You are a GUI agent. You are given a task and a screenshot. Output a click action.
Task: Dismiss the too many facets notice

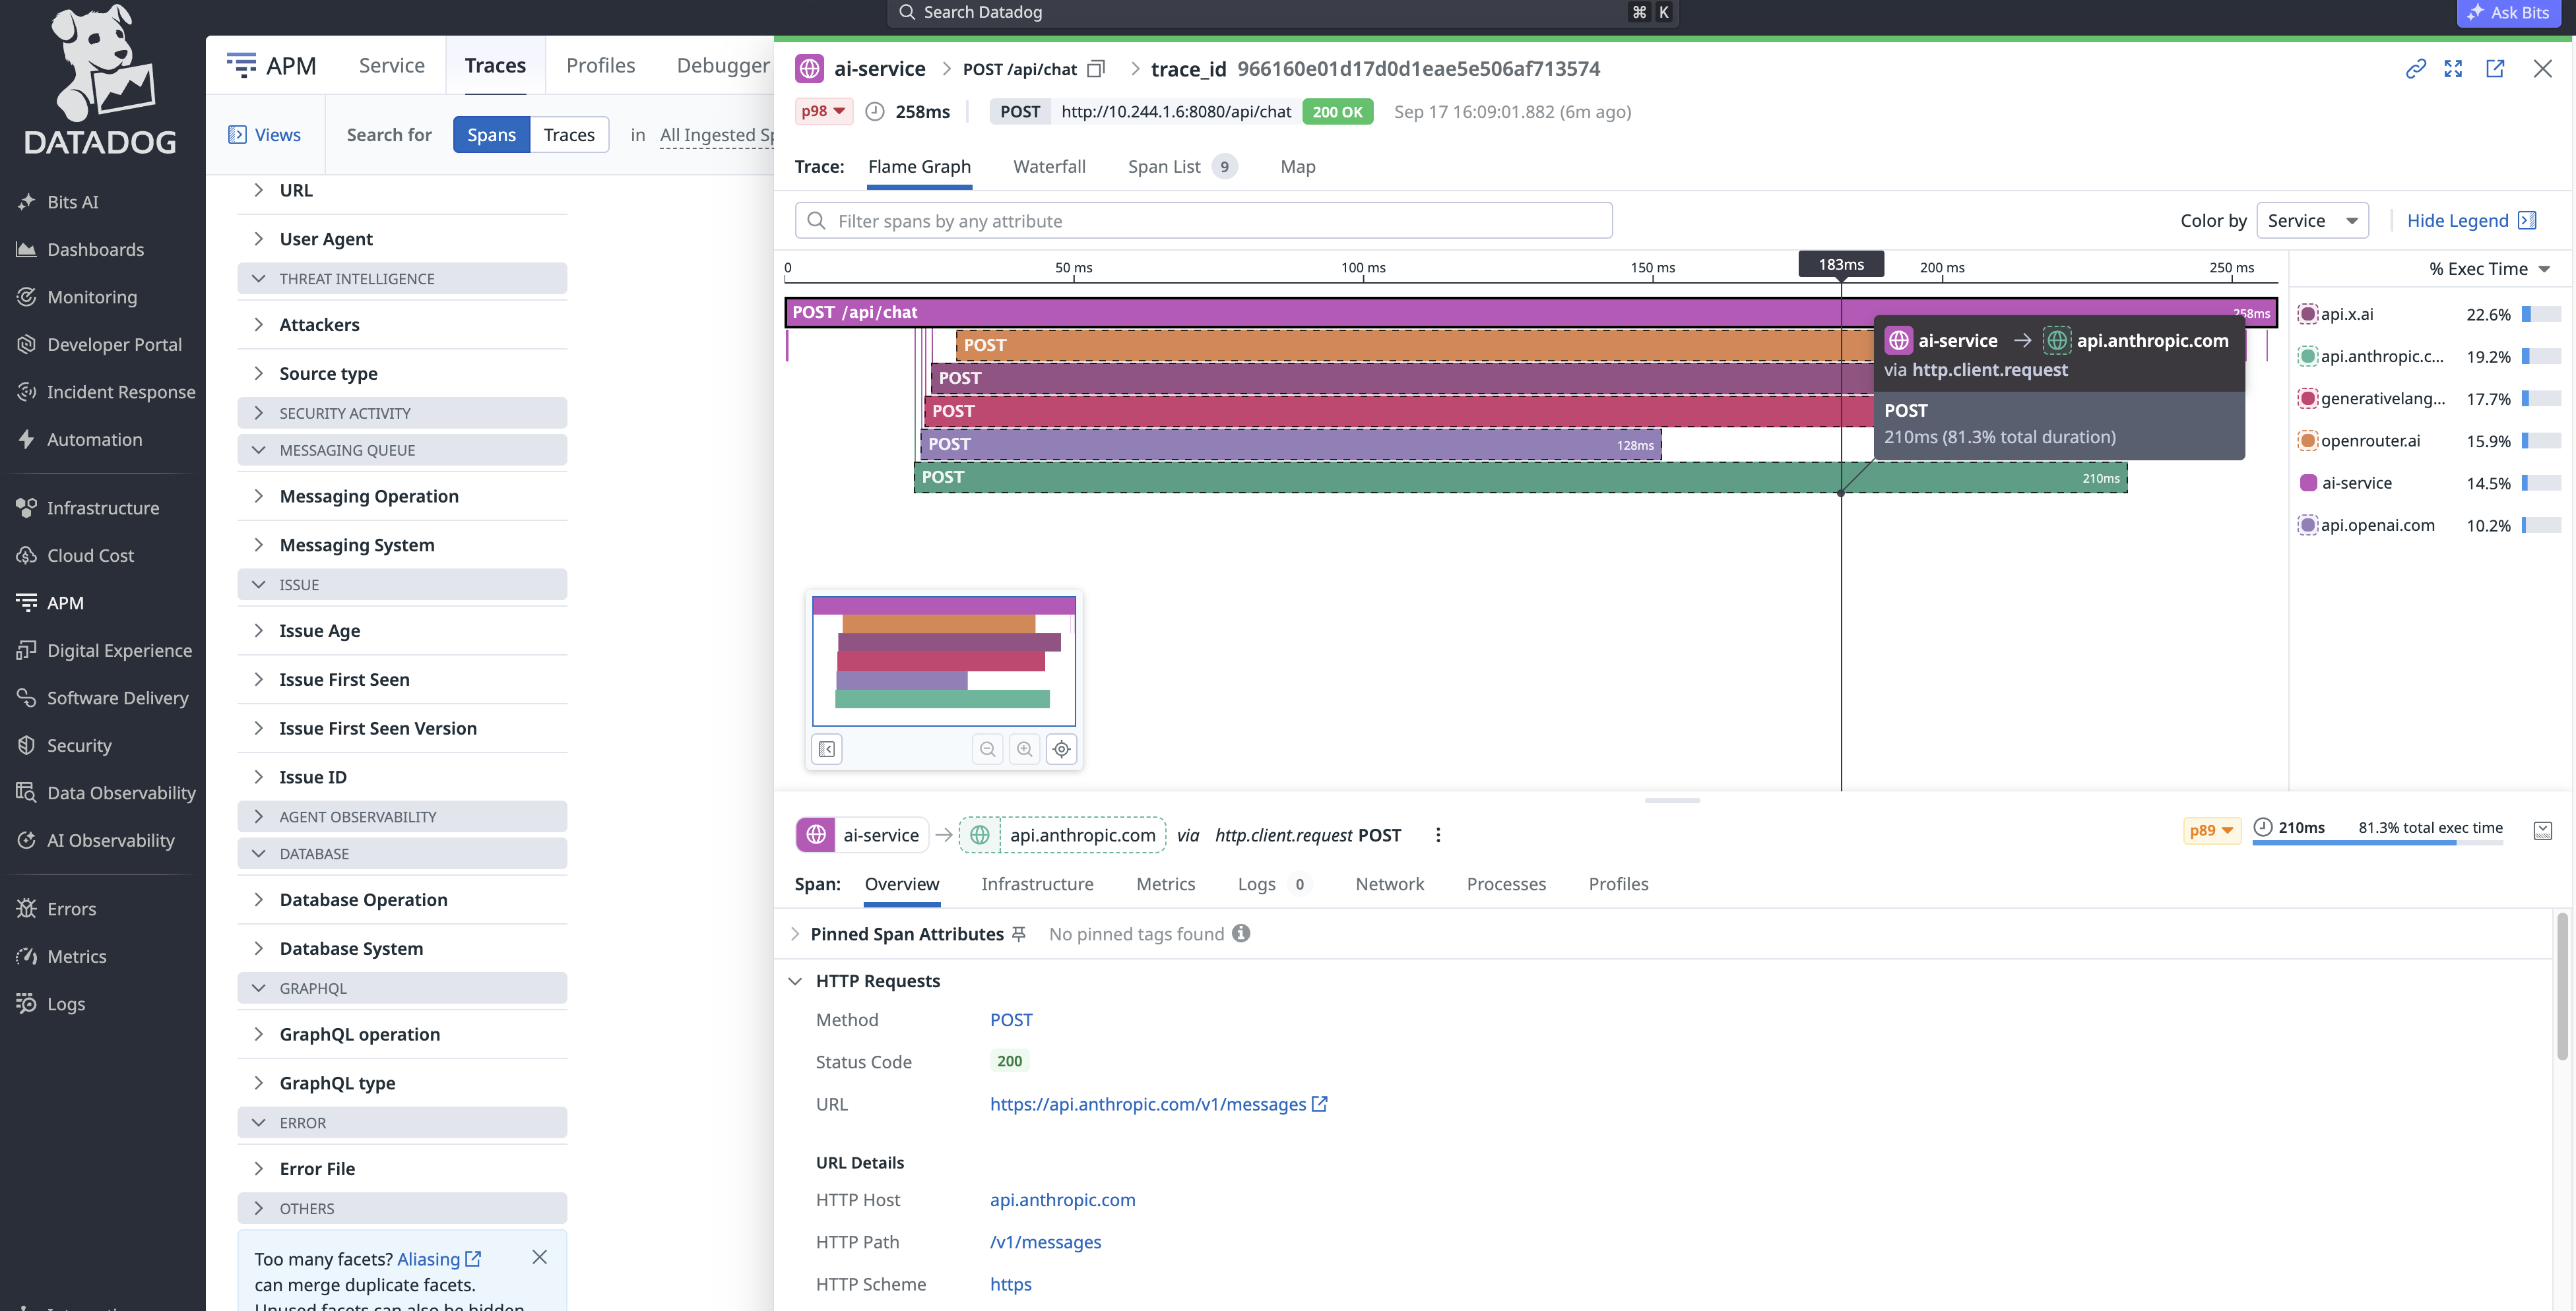coord(539,1257)
